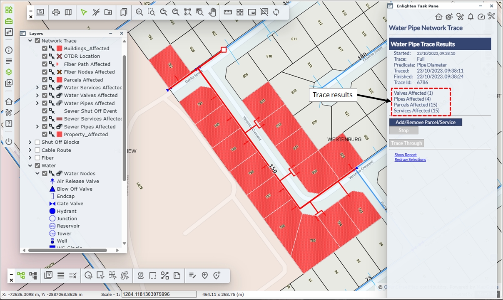
Task: Select the pan hand tool
Action: pyautogui.click(x=212, y=12)
